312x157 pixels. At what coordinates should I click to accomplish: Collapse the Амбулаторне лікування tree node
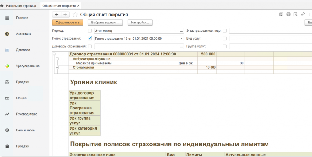pyautogui.click(x=57, y=59)
